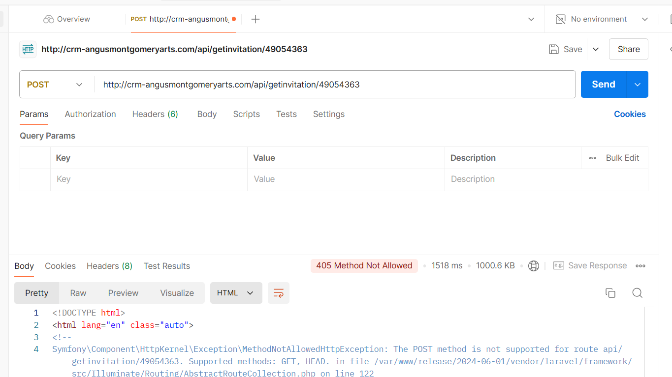This screenshot has width=672, height=377.
Task: Click the request URL input field
Action: pos(335,85)
